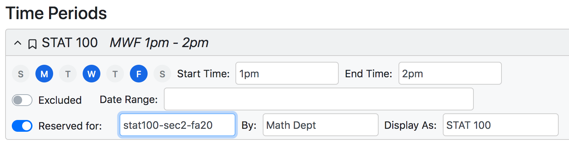This screenshot has width=569, height=145.
Task: Enable Saturday, the S circle after F
Action: [162, 74]
